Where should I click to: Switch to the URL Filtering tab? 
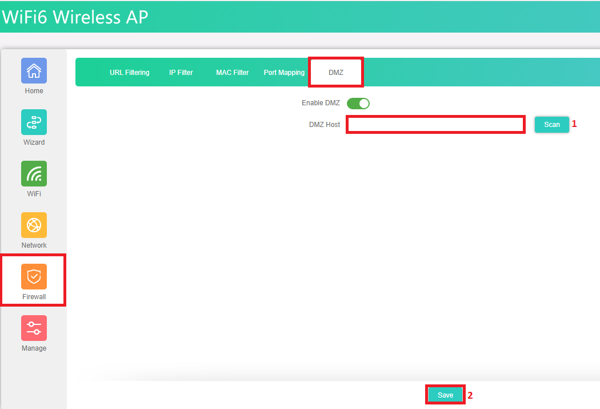[130, 73]
